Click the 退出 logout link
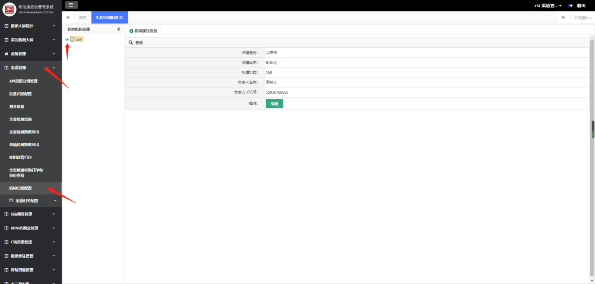The image size is (595, 284). coord(581,6)
